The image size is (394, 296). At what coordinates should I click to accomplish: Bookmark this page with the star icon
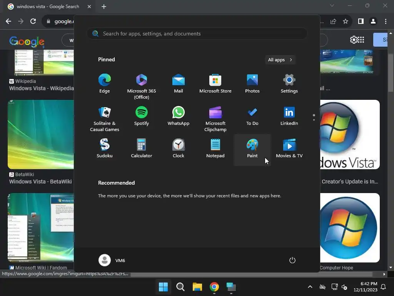346,22
